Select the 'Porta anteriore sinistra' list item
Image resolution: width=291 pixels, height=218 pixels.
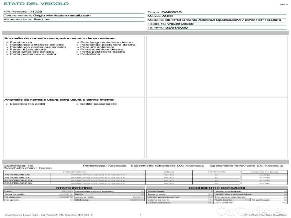pos(32,52)
